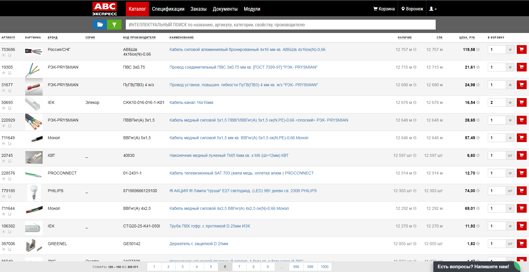Sort by НАЛИЧИЕ column header
The height and width of the screenshot is (272, 529).
pos(405,38)
